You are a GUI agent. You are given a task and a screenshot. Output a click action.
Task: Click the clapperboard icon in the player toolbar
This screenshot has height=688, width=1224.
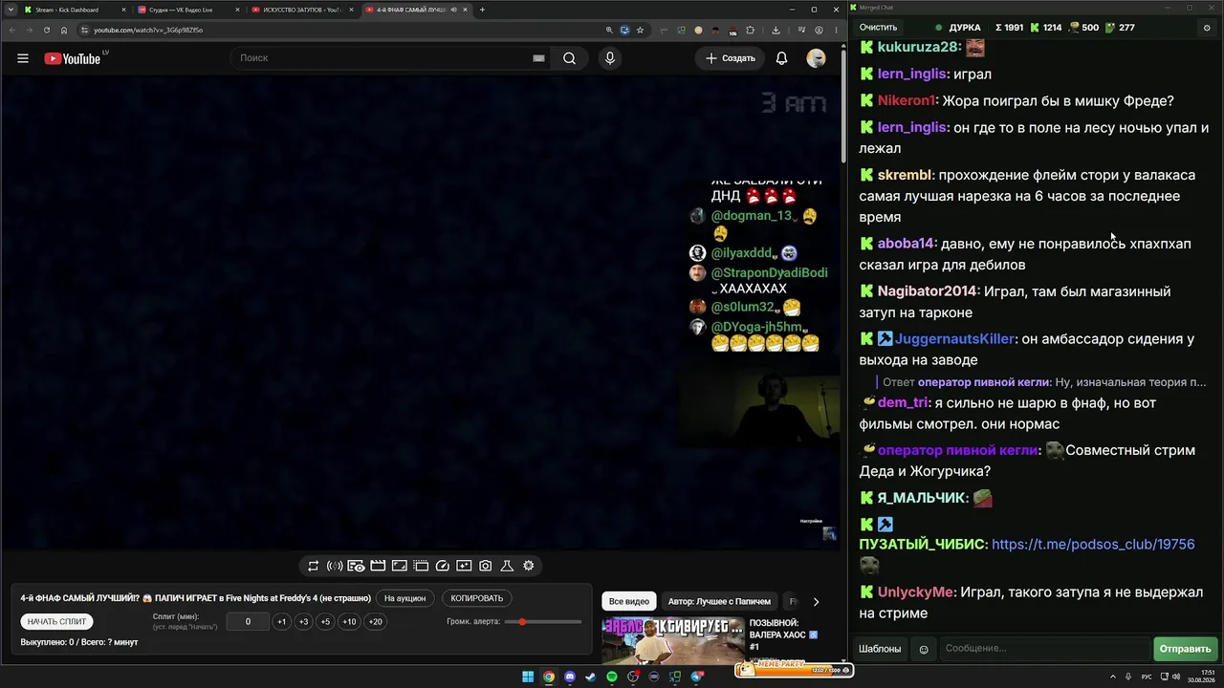pos(378,566)
